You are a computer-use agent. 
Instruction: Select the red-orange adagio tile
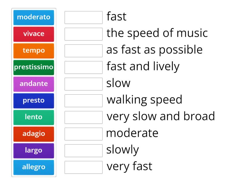tap(34, 134)
